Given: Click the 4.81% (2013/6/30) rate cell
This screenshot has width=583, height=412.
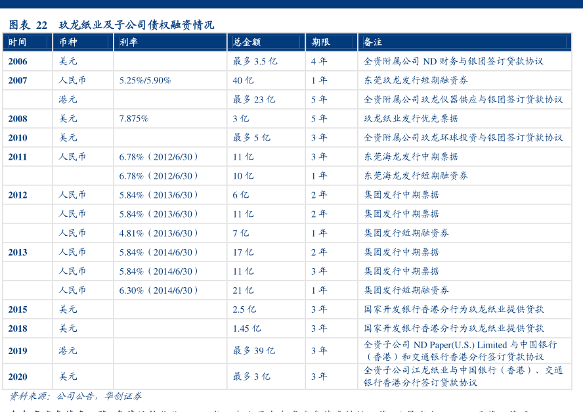Looking at the screenshot, I should pos(159,233).
